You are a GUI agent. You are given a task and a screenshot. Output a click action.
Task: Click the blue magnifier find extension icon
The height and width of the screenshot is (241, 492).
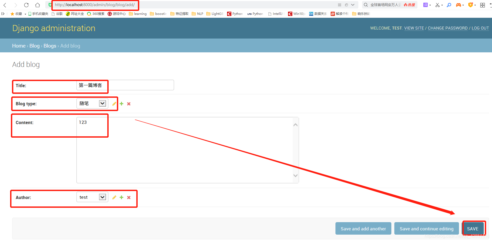[449, 5]
